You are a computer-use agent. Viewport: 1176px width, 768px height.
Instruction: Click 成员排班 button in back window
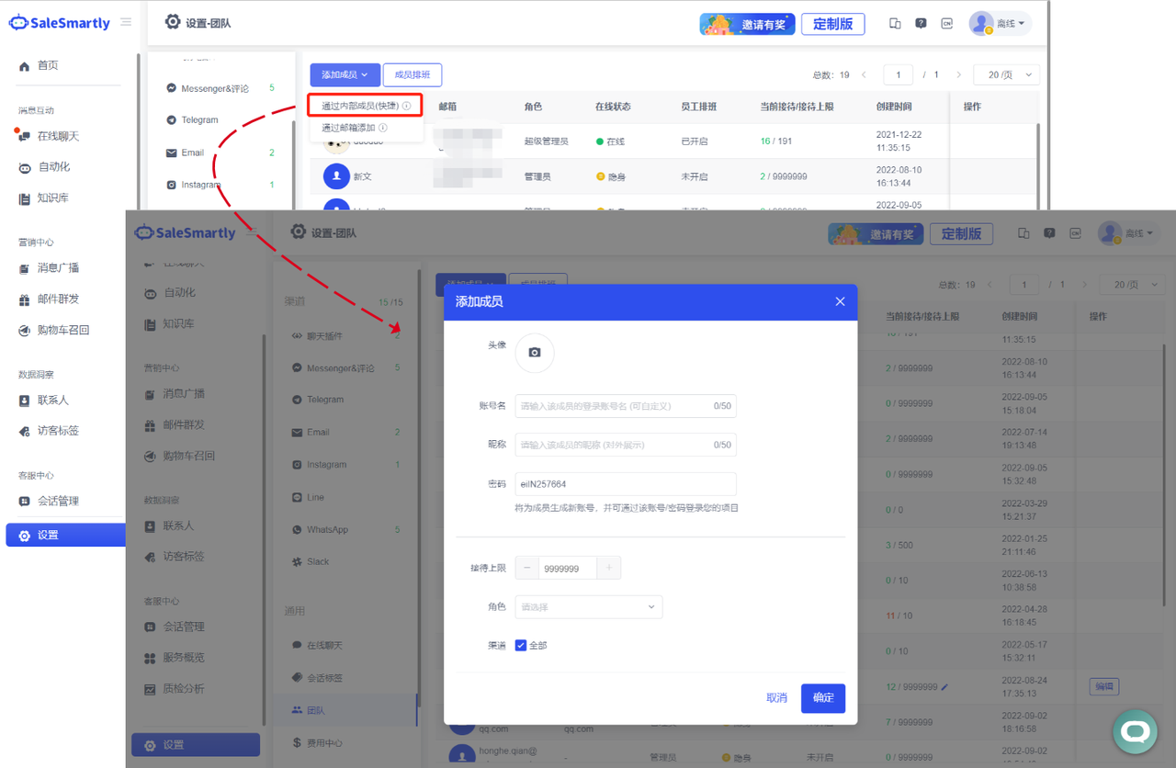point(413,74)
